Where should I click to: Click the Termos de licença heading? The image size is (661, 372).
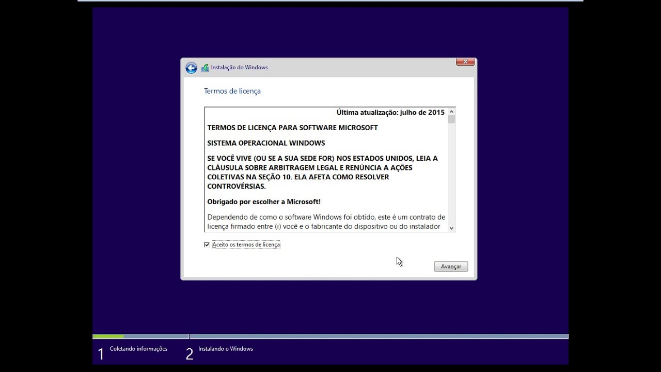[232, 91]
